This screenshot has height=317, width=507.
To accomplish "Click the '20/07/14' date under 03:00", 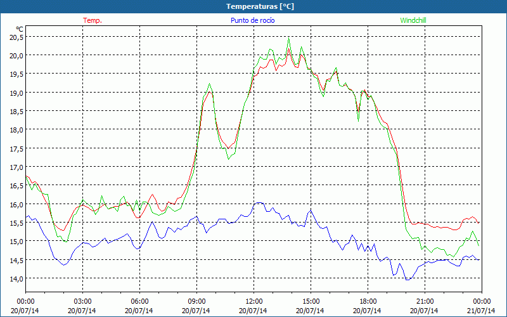I will [x=82, y=311].
